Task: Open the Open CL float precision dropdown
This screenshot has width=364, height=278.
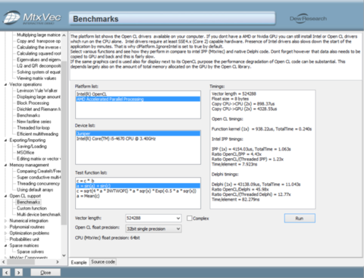Action: click(x=178, y=229)
